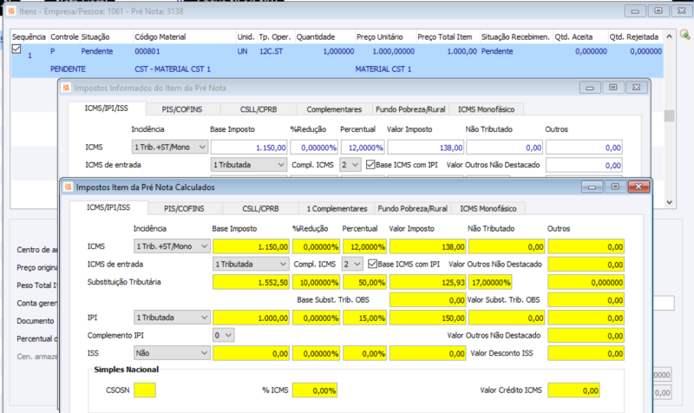This screenshot has width=694, height=413.
Task: Uncheck Base ICMS com IPI in Calculados window
Action: pos(373,264)
